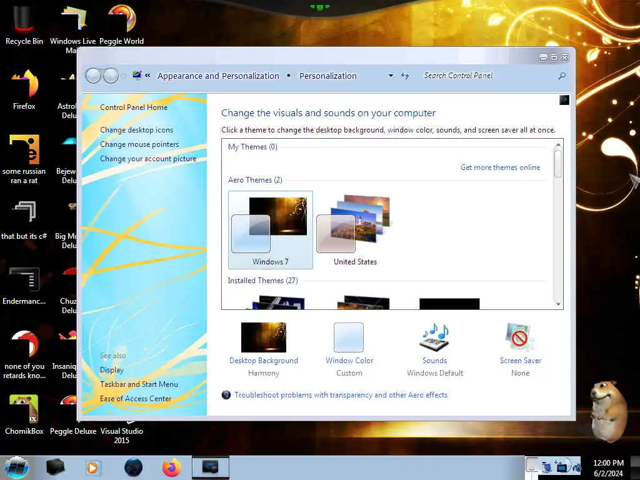Image resolution: width=640 pixels, height=480 pixels.
Task: Click the Back navigation button
Action: point(93,76)
